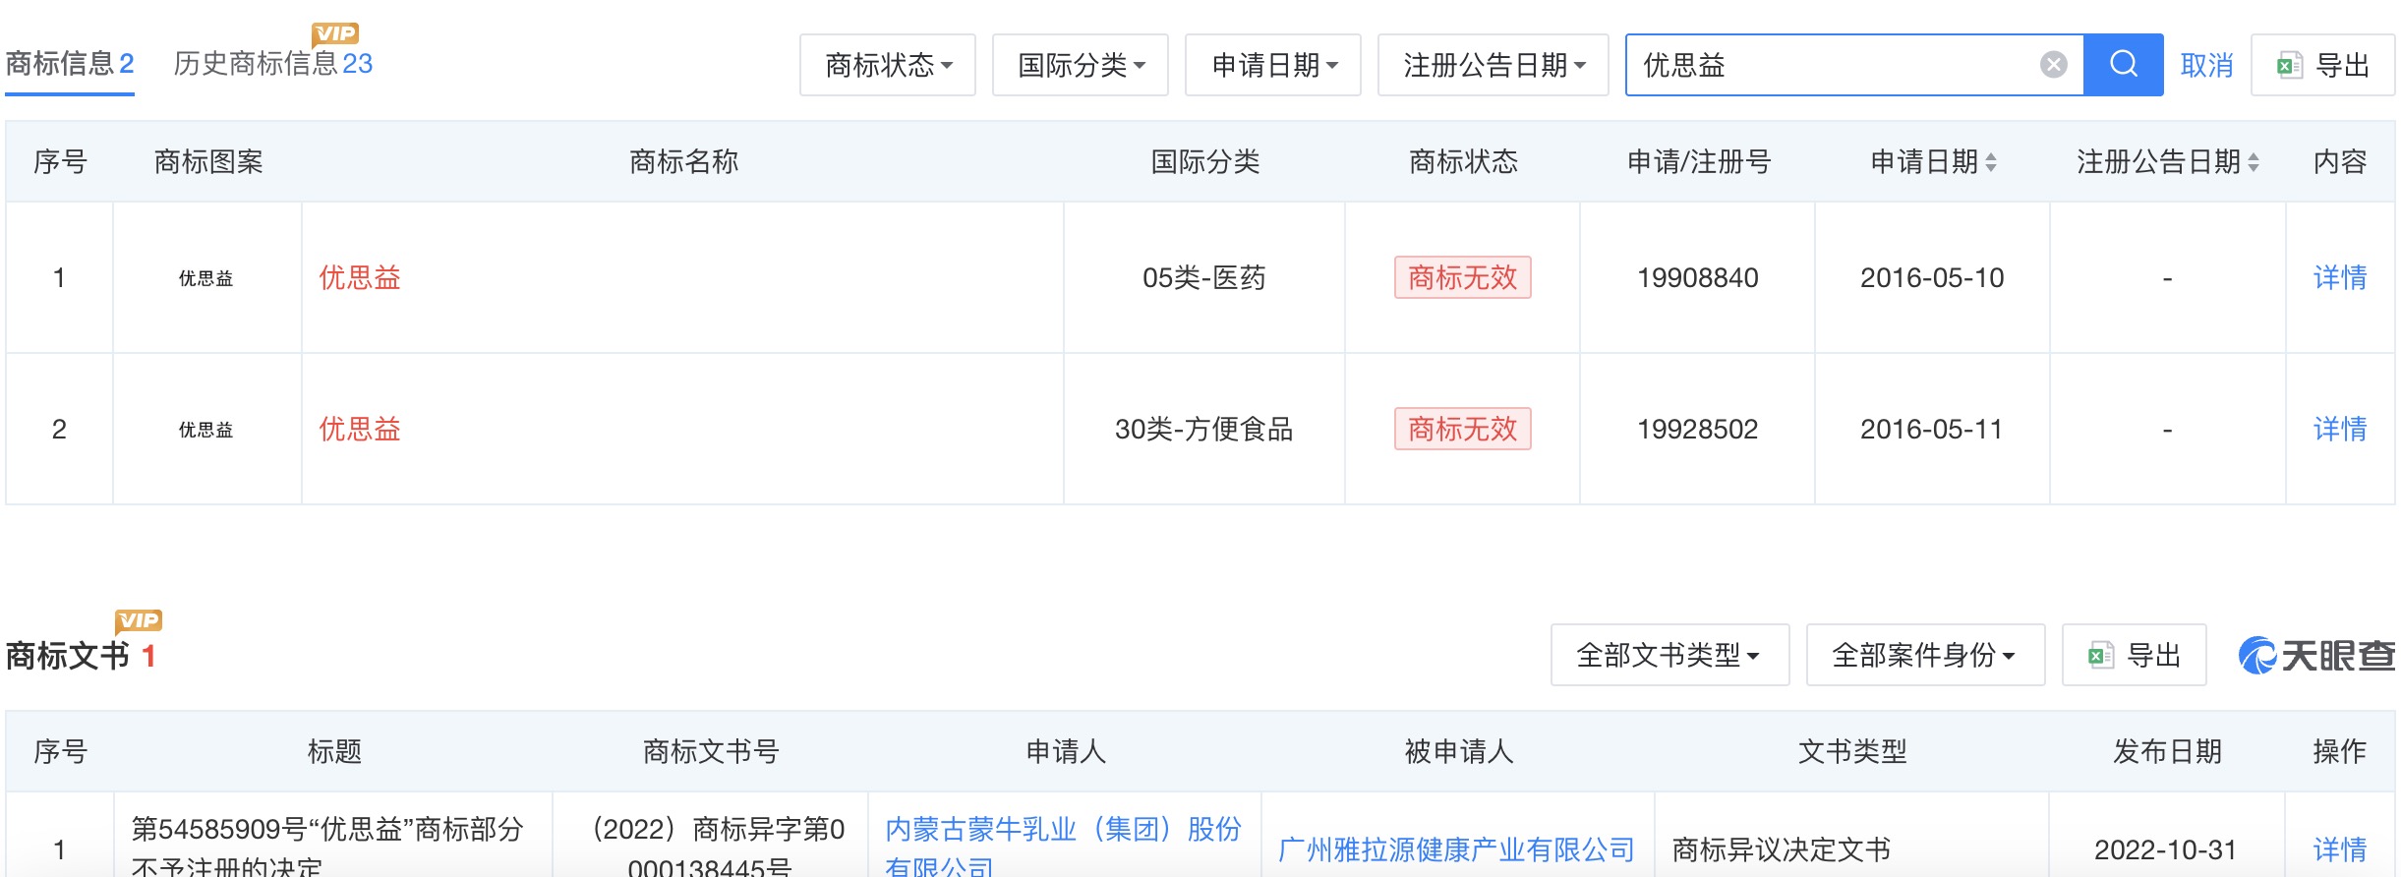Viewport: 2401px width, 877px height.
Task: Clear the search box with X icon
Action: pos(2053,65)
